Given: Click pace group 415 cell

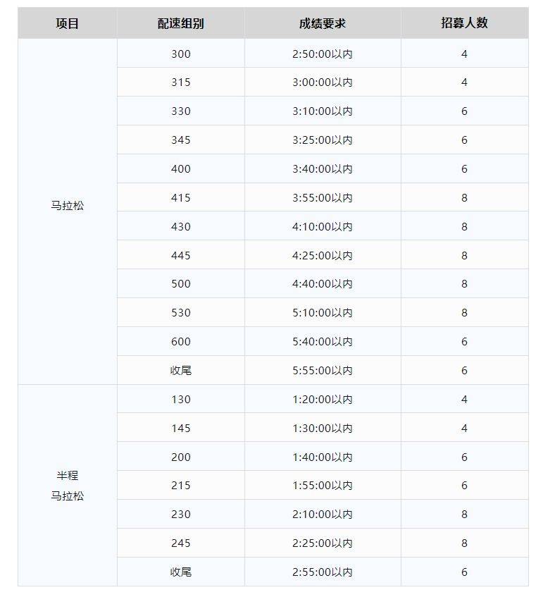Looking at the screenshot, I should [x=180, y=198].
